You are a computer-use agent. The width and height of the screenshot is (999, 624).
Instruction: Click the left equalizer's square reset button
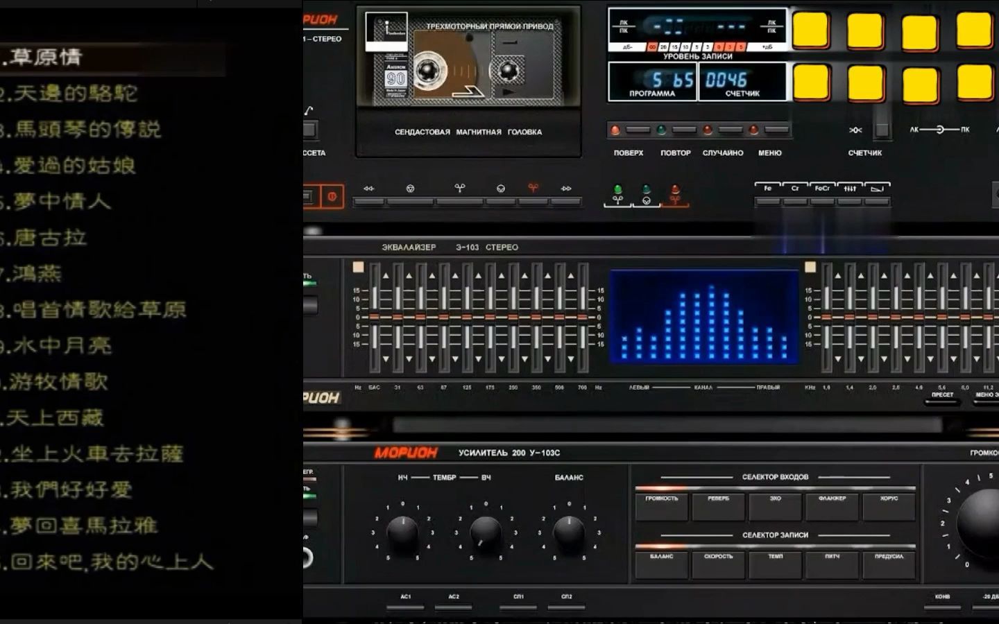tap(358, 267)
